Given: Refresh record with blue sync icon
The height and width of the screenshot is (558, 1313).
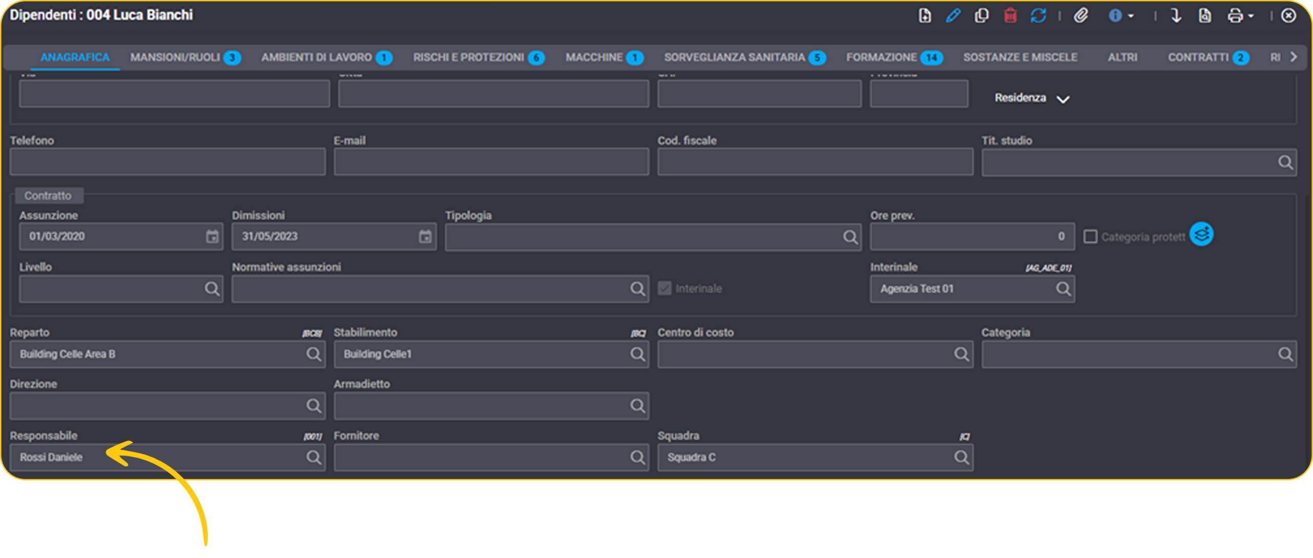Looking at the screenshot, I should pos(1038,15).
